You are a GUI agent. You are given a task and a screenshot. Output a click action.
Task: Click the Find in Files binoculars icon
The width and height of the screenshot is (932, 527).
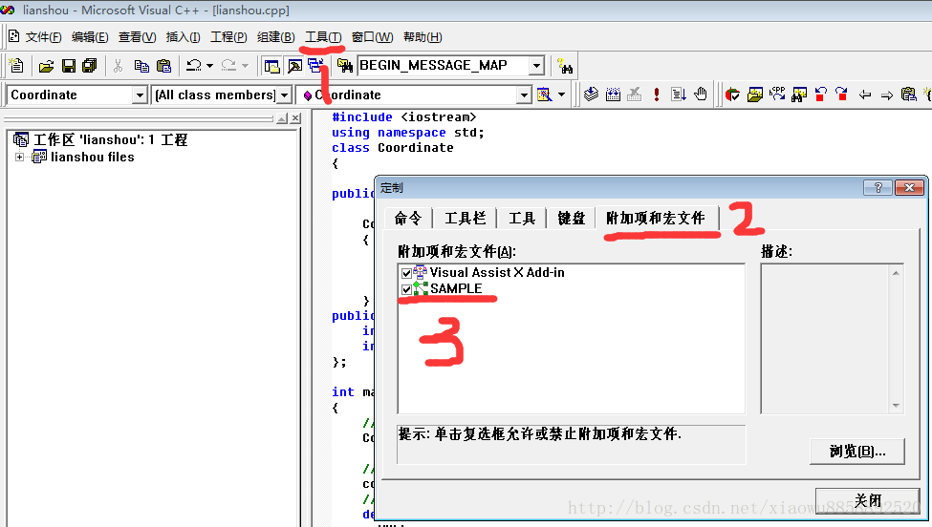click(345, 66)
